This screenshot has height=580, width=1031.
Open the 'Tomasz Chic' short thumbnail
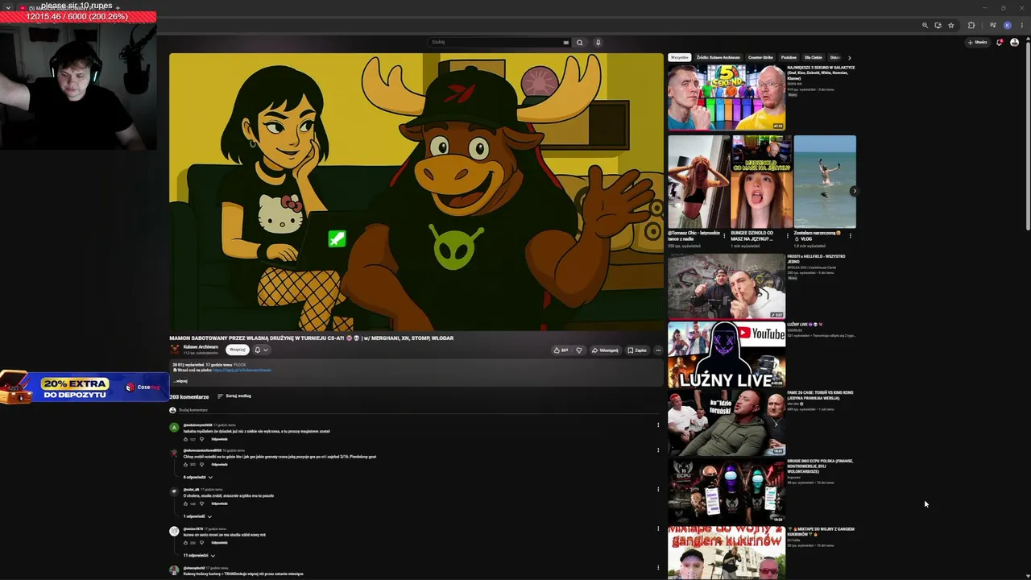coord(698,182)
